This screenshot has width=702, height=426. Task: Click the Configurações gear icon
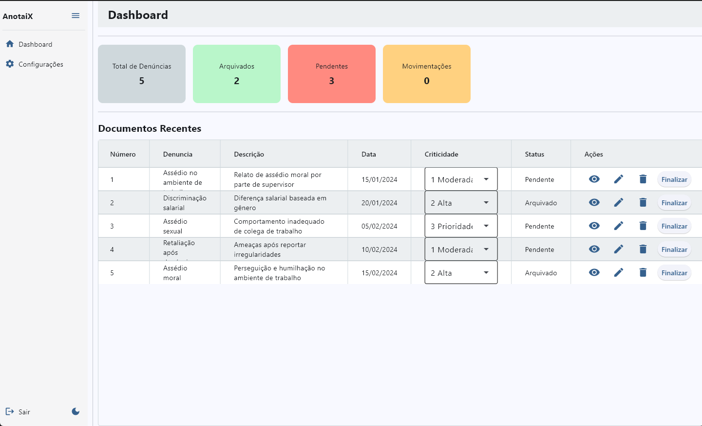pos(10,64)
